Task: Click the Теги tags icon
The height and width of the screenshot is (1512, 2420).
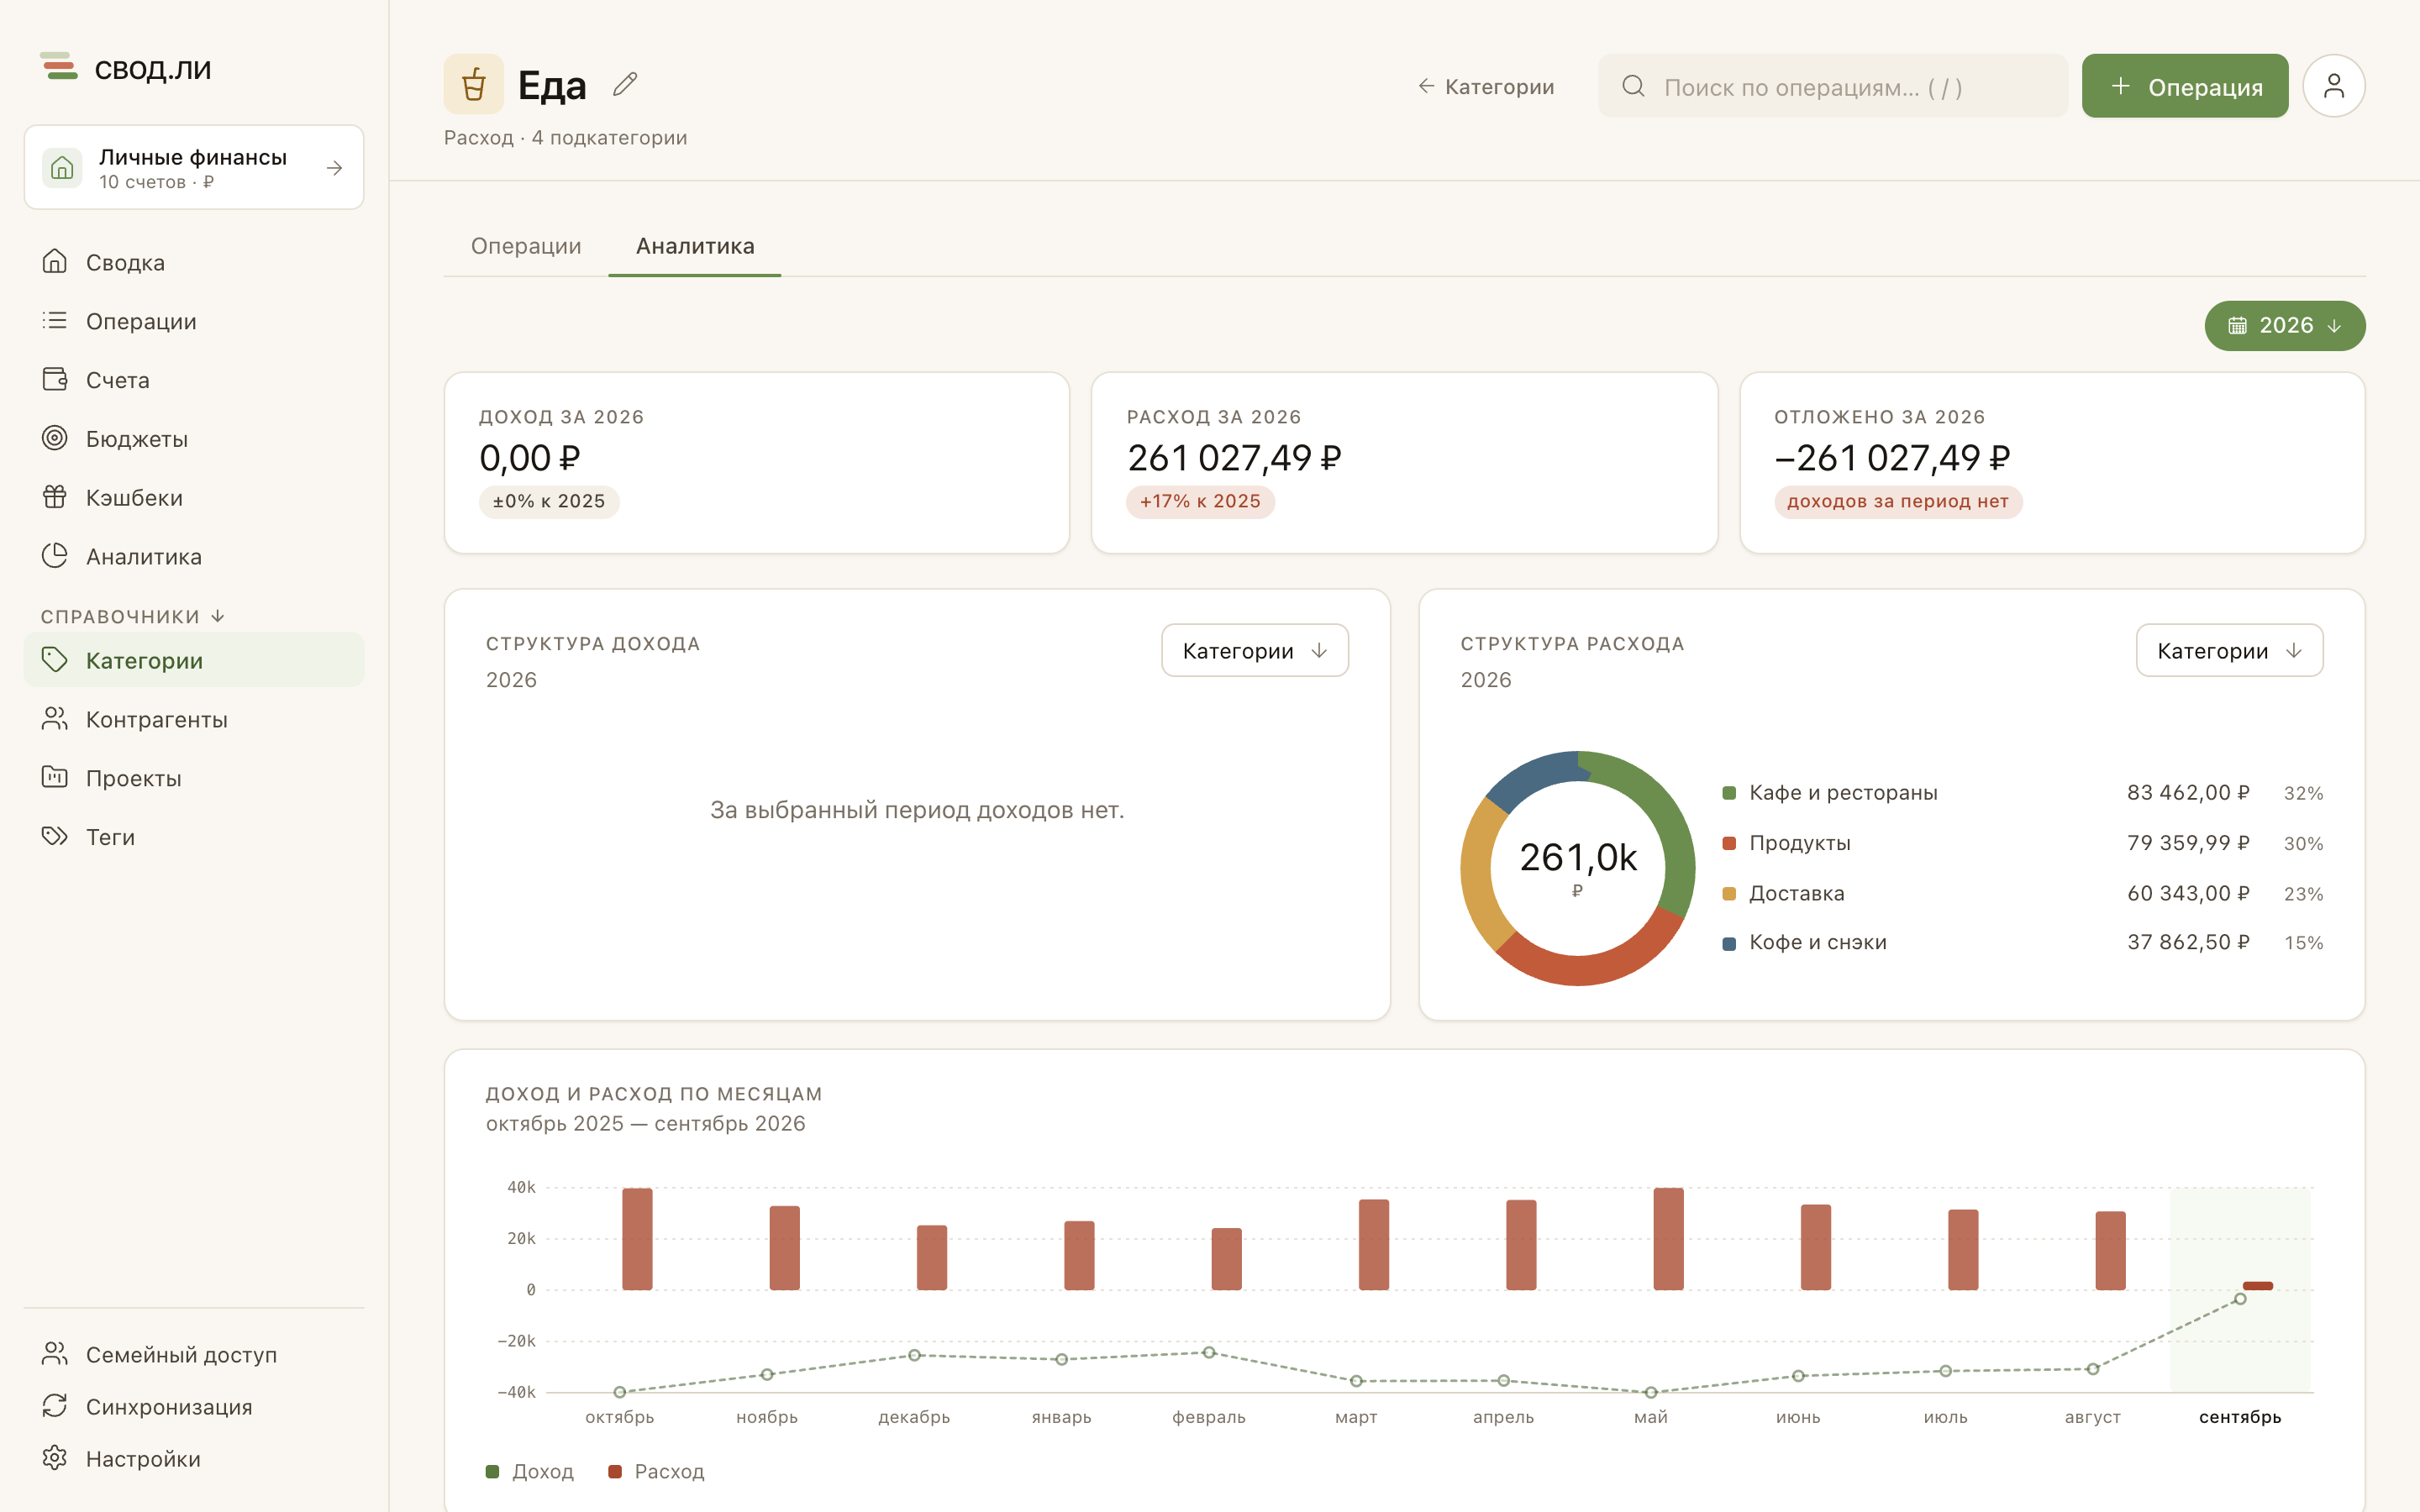Action: pos(55,836)
